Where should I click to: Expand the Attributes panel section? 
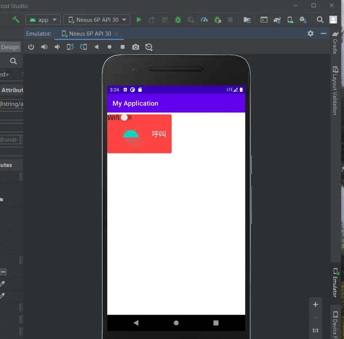tap(12, 90)
